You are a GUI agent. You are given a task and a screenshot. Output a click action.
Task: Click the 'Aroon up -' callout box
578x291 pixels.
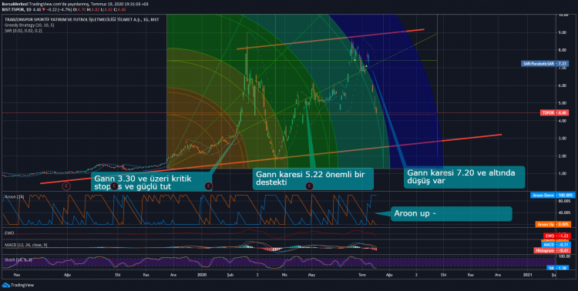coord(451,214)
